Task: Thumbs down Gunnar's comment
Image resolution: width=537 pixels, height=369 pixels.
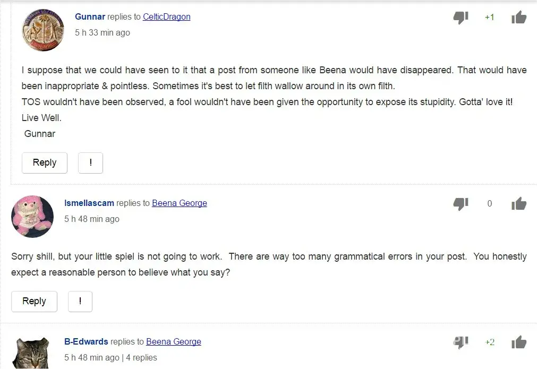Action: 461,18
